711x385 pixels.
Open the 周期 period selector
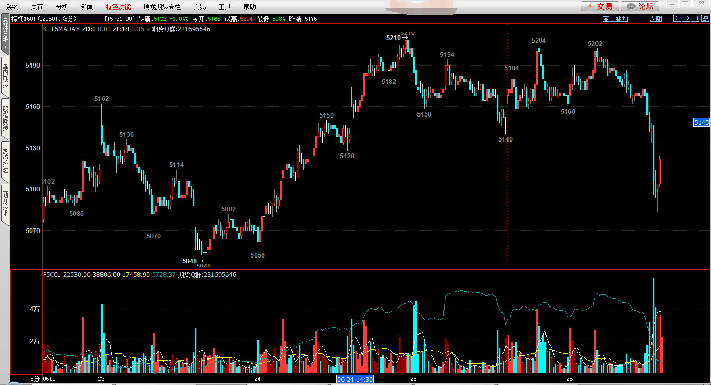tap(655, 19)
